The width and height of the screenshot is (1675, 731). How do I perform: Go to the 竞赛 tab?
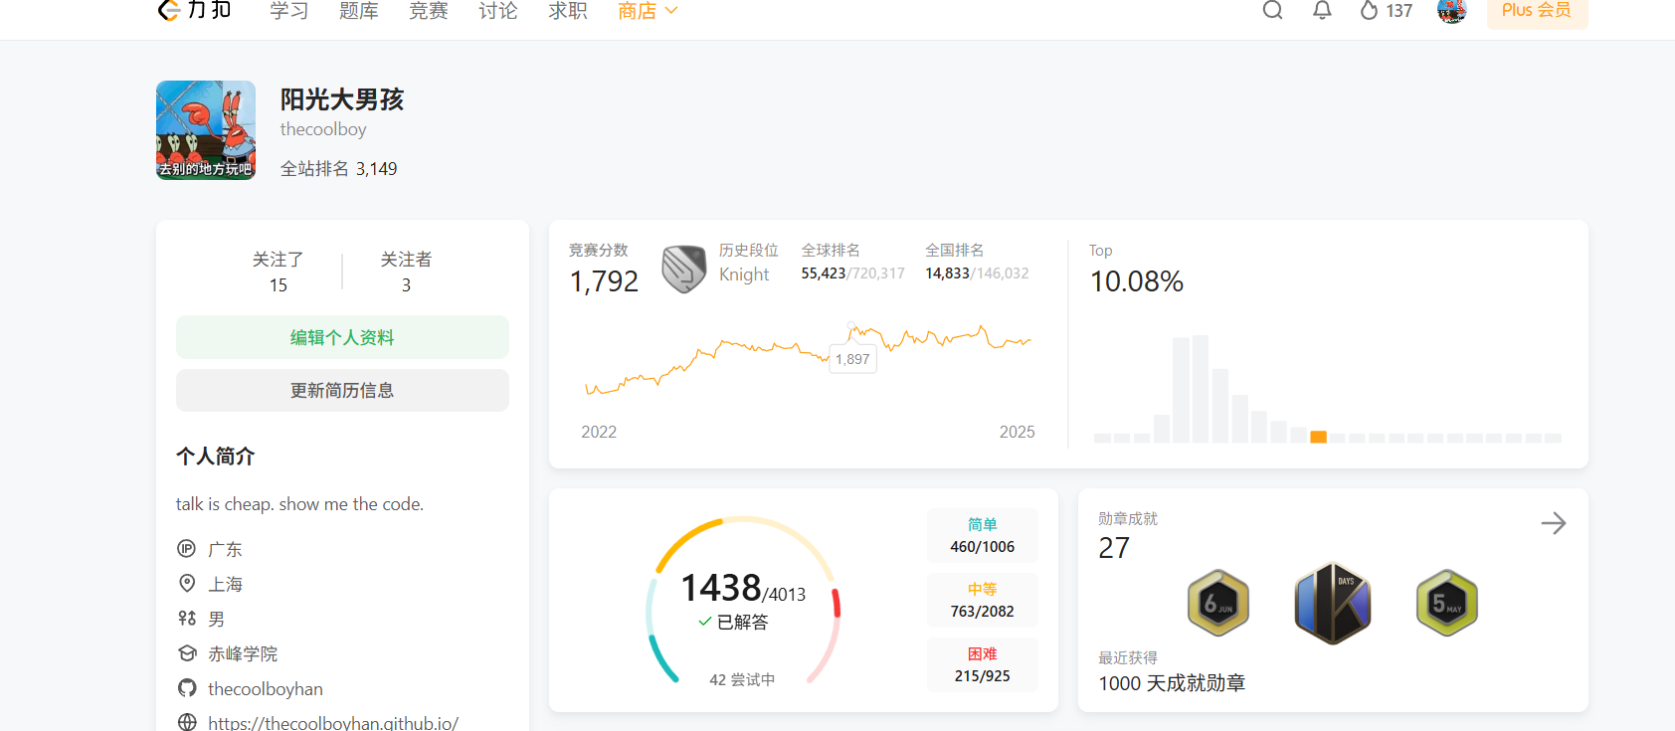pyautogui.click(x=428, y=10)
